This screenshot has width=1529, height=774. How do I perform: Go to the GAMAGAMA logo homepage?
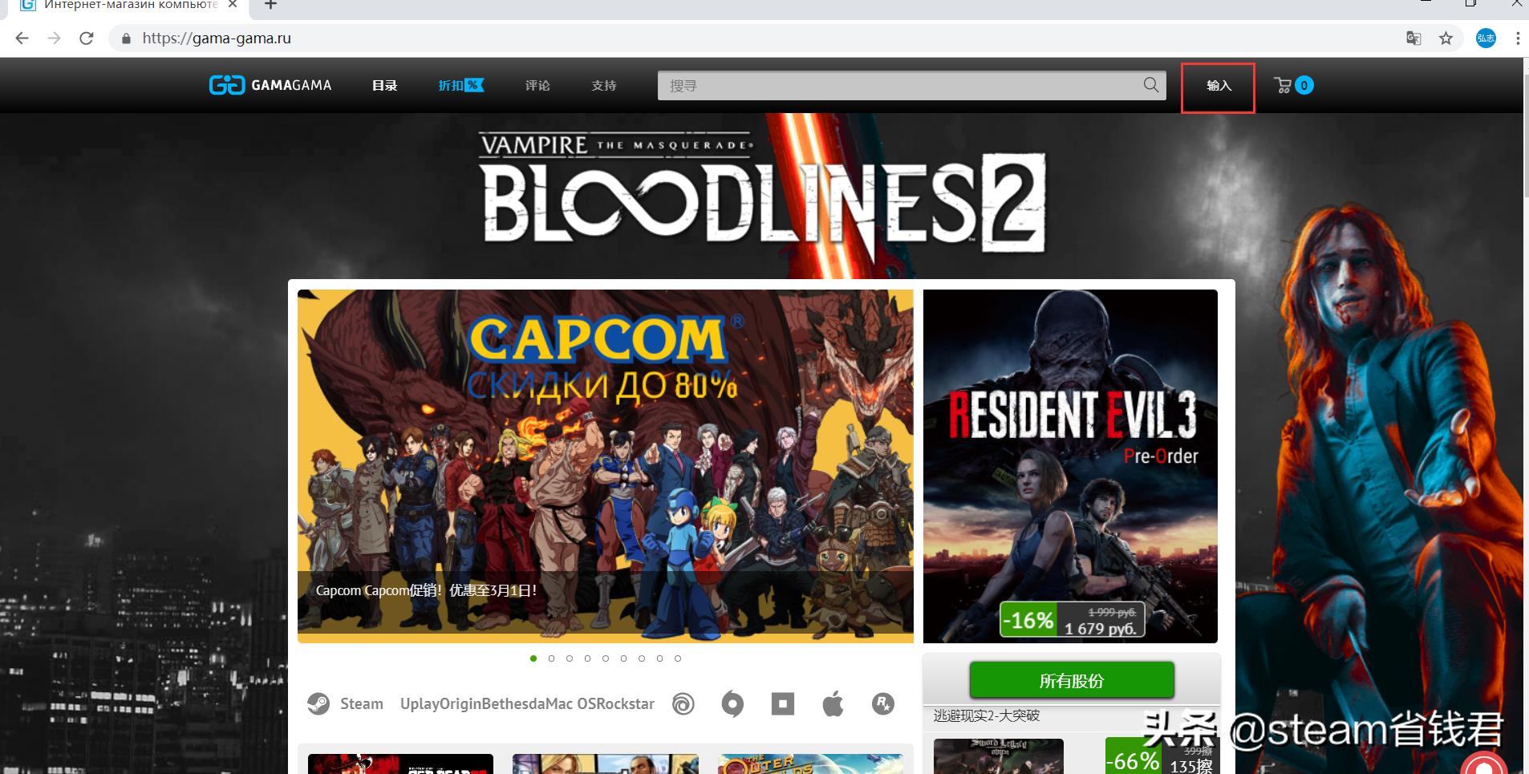click(x=270, y=85)
